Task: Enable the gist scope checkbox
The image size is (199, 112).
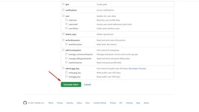Action: pos(63,4)
